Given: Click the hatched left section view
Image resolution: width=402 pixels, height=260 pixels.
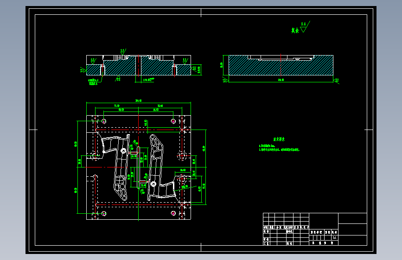Looking at the screenshot, I should (x=139, y=65).
